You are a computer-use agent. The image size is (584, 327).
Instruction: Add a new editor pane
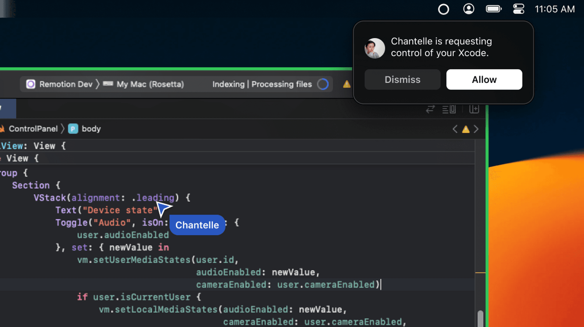coord(474,109)
